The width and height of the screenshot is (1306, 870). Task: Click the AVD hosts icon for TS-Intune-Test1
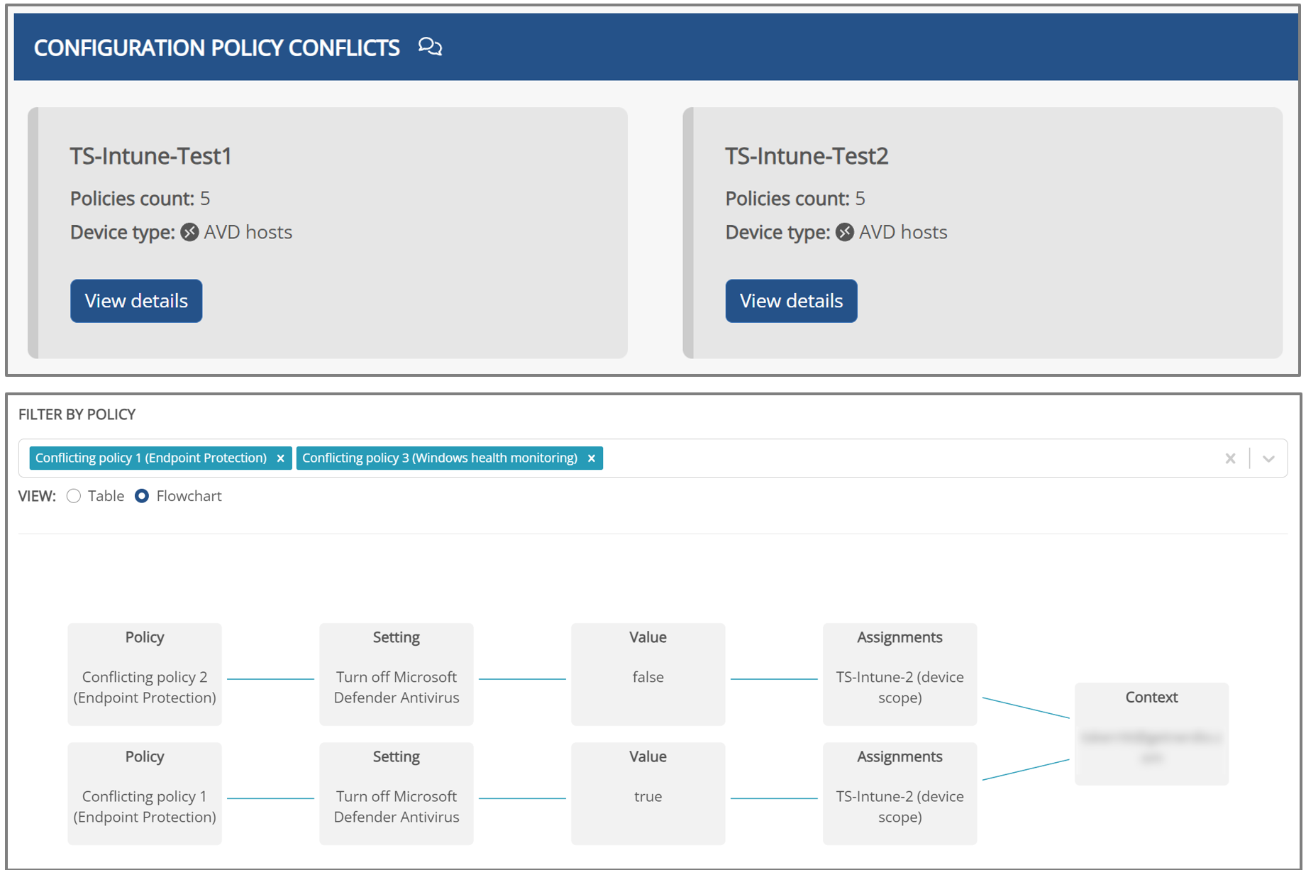coord(189,232)
